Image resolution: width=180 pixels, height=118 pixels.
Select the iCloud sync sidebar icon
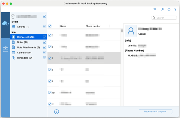tap(5, 23)
